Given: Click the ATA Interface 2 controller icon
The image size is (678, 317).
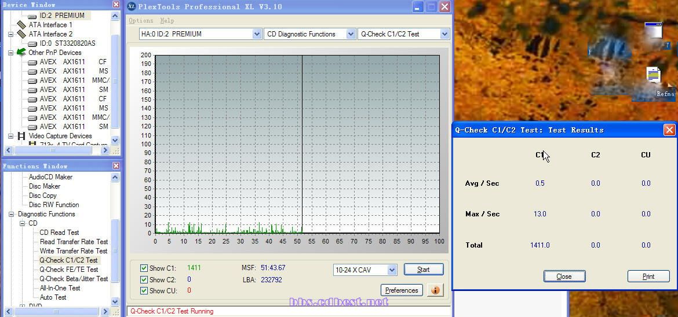Looking at the screenshot, I should [x=21, y=34].
